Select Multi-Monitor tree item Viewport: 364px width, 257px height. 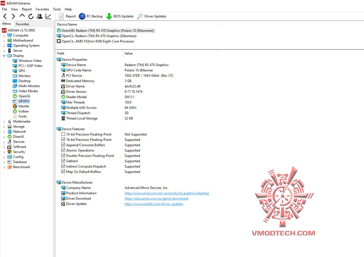coord(26,86)
